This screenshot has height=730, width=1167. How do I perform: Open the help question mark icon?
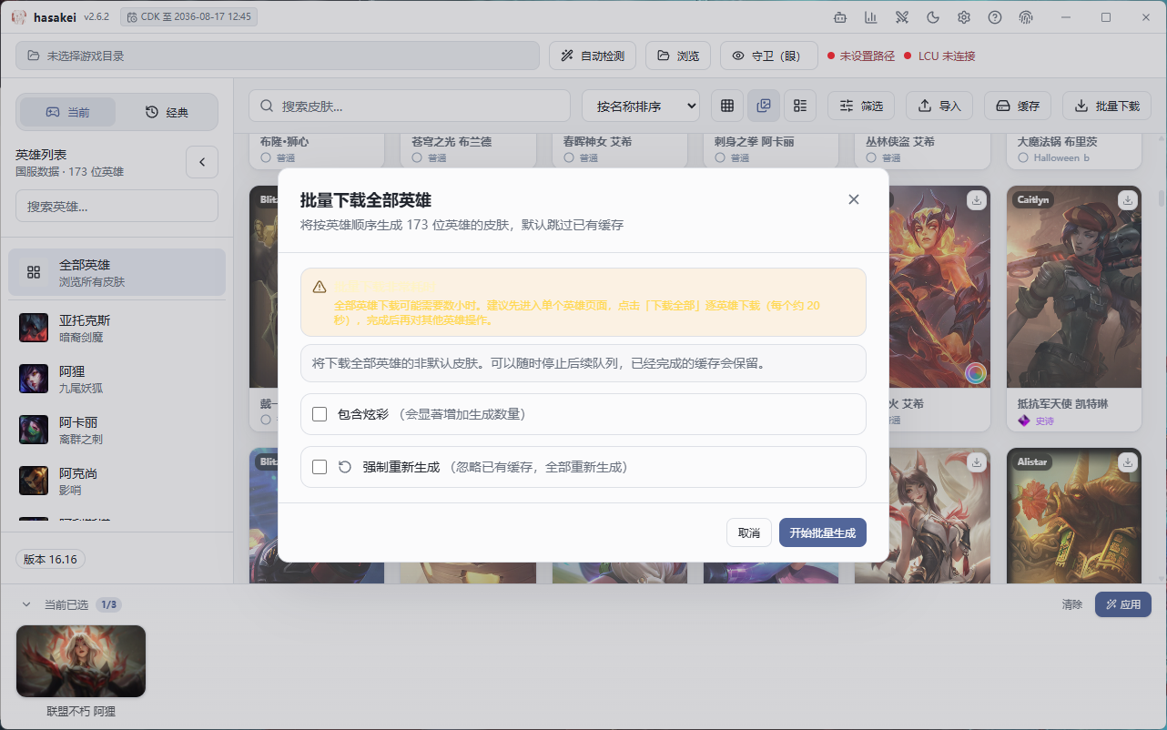[x=995, y=17]
